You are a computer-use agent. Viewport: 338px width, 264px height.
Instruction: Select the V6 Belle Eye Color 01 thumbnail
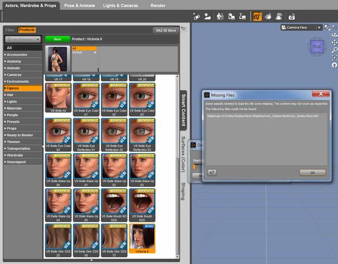click(x=86, y=100)
